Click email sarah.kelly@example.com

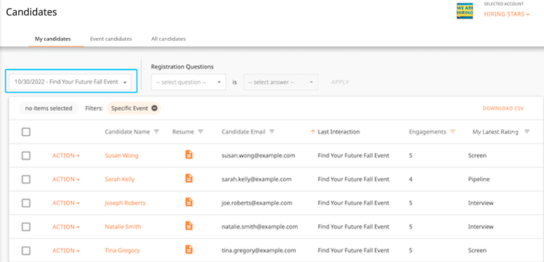coord(257,179)
